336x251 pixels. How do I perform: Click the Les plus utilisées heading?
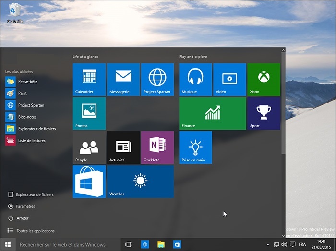(x=19, y=72)
